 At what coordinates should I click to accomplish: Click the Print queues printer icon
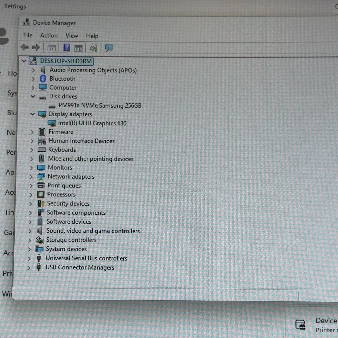pyautogui.click(x=41, y=185)
